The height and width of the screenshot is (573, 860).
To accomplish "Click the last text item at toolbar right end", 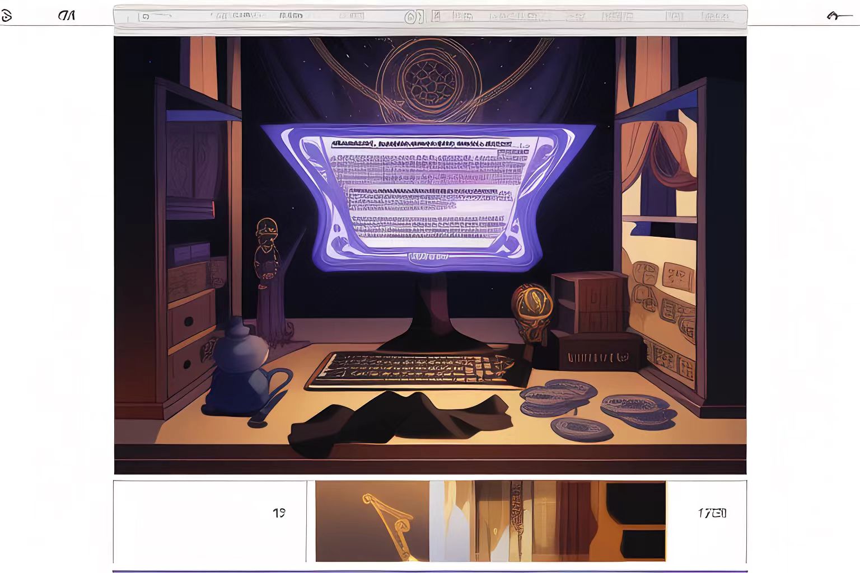I will point(716,17).
